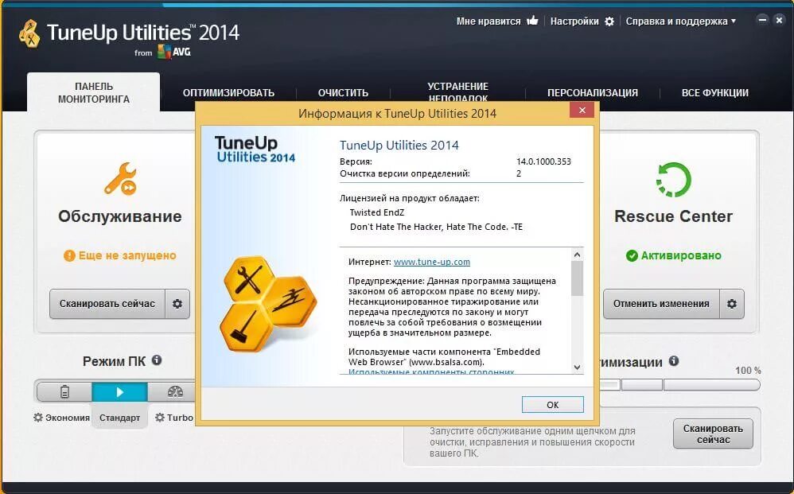Click the Еще не запущено status text
Image resolution: width=794 pixels, height=494 pixels.
[x=127, y=255]
